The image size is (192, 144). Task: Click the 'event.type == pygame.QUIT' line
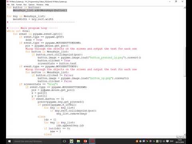point(42,37)
